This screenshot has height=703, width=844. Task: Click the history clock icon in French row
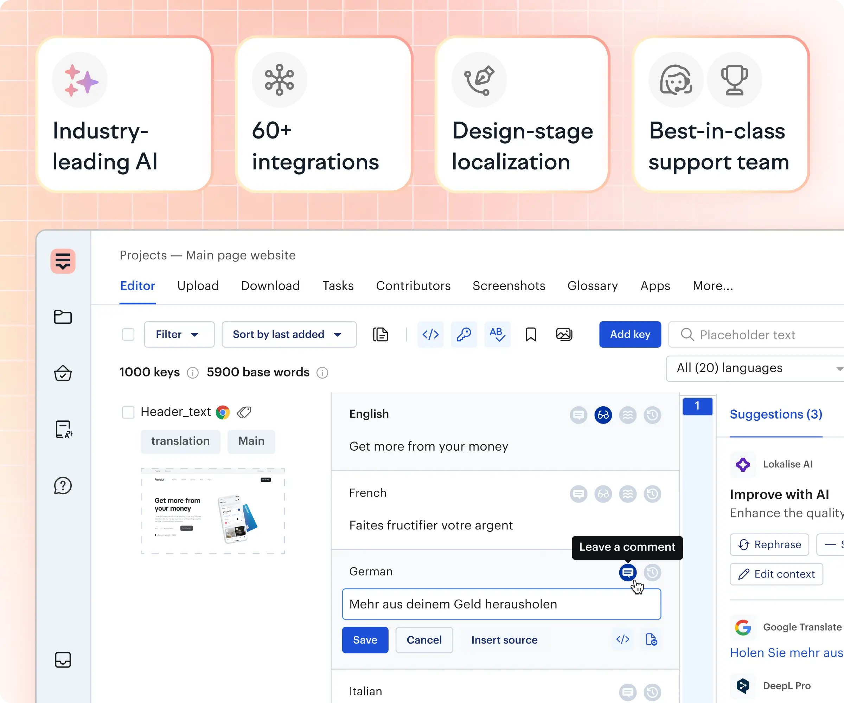(x=652, y=494)
